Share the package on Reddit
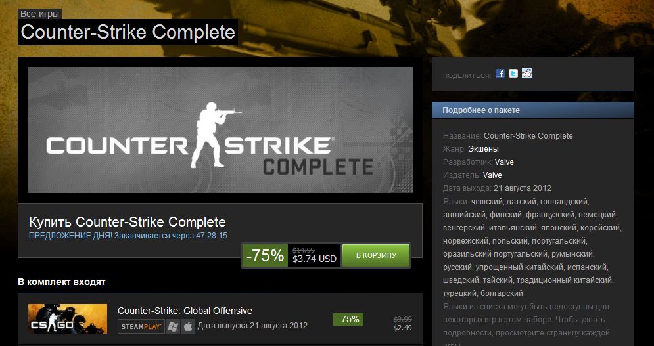 [526, 74]
